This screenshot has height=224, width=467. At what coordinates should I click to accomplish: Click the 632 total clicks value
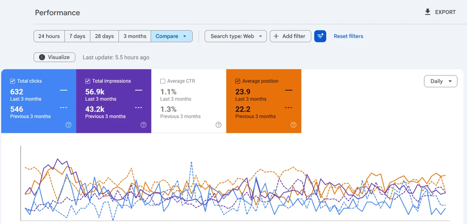click(17, 92)
